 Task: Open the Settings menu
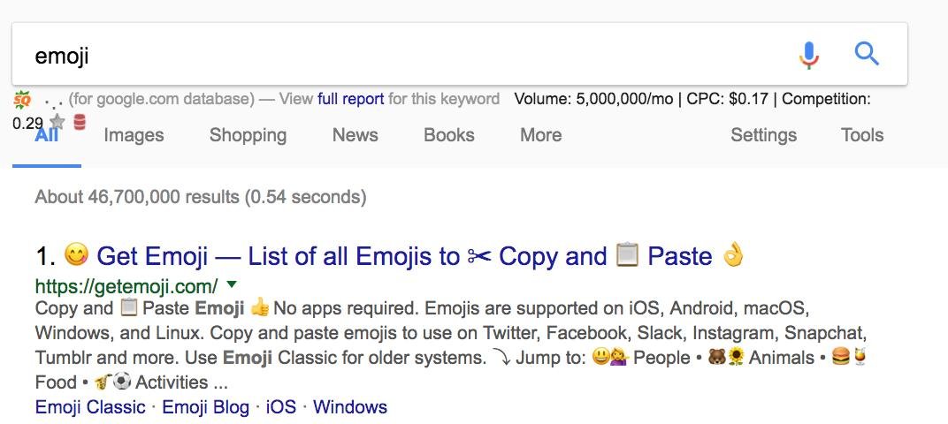point(763,135)
